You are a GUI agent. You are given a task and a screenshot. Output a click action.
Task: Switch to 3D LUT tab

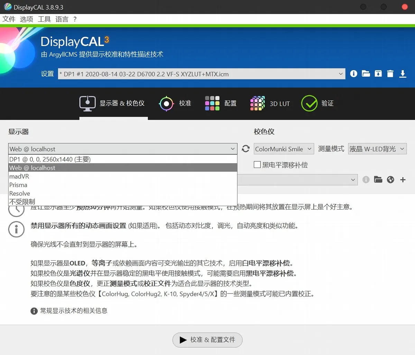(270, 103)
